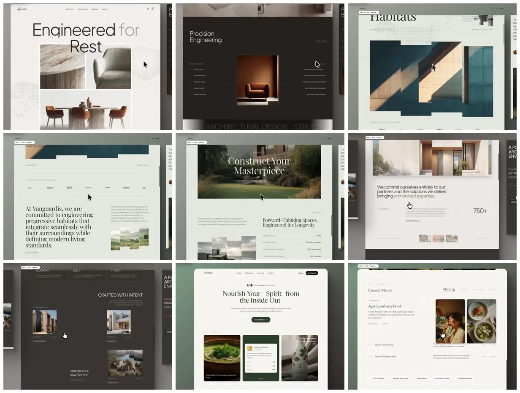The image size is (520, 393).
Task: Click the Uber logo on Vanguardis page
Action: tap(50, 187)
